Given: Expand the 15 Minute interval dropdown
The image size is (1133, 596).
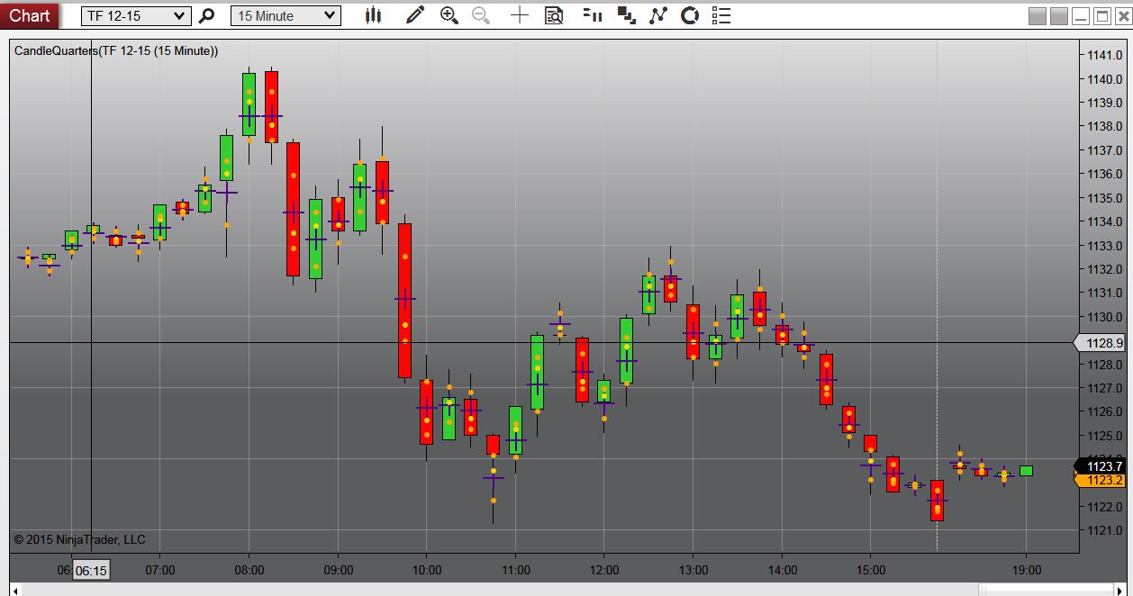Looking at the screenshot, I should 286,14.
